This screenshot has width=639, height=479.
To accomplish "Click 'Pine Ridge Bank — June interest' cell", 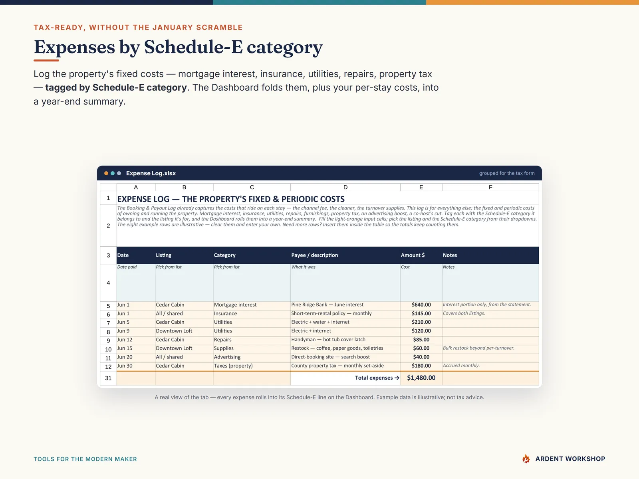I will point(345,305).
